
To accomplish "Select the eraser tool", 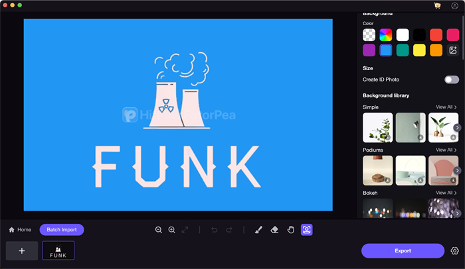I will [x=274, y=230].
